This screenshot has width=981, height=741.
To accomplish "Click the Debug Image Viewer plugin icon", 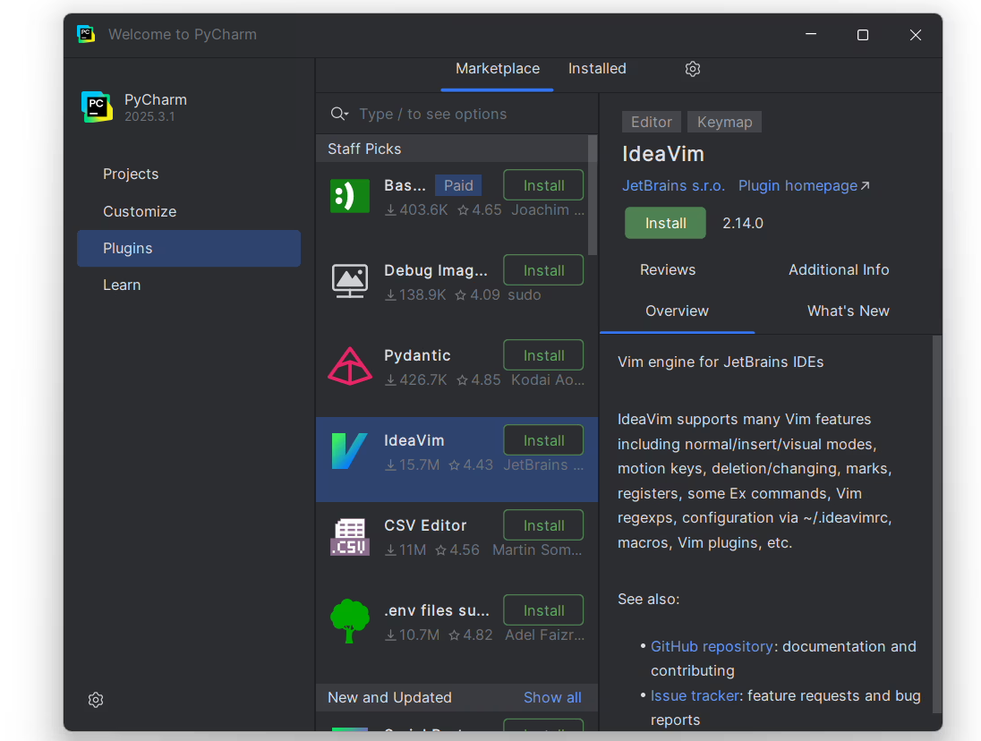I will click(350, 281).
